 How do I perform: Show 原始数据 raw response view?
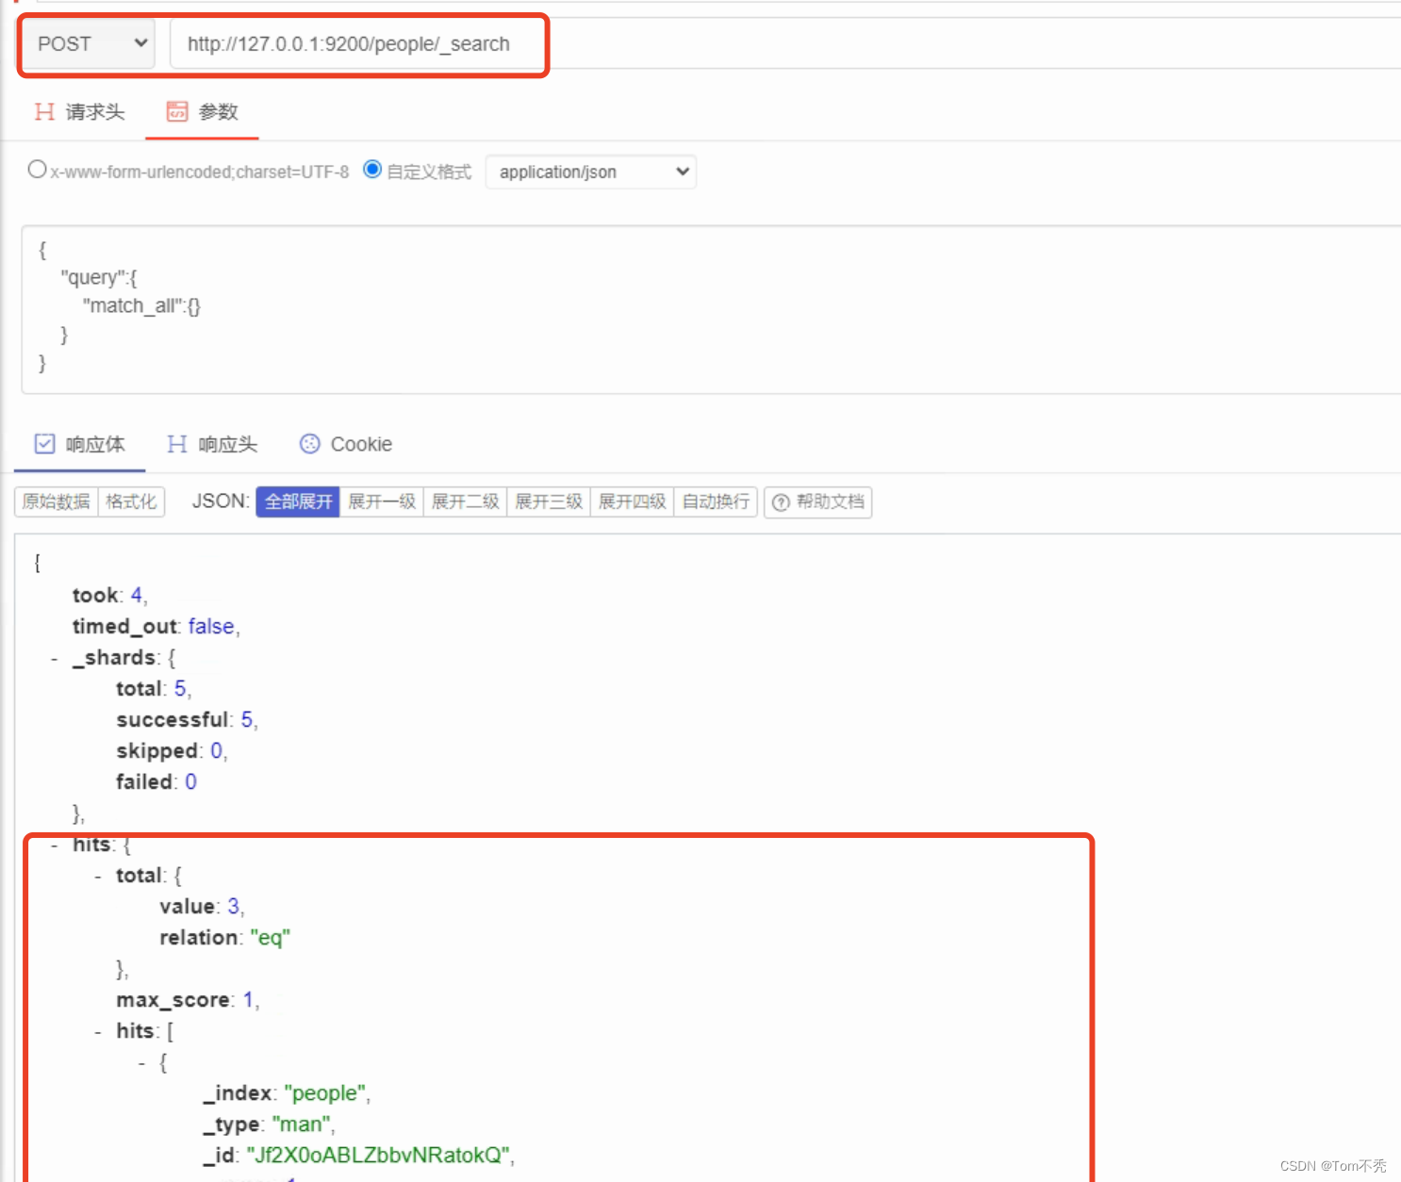coord(57,501)
